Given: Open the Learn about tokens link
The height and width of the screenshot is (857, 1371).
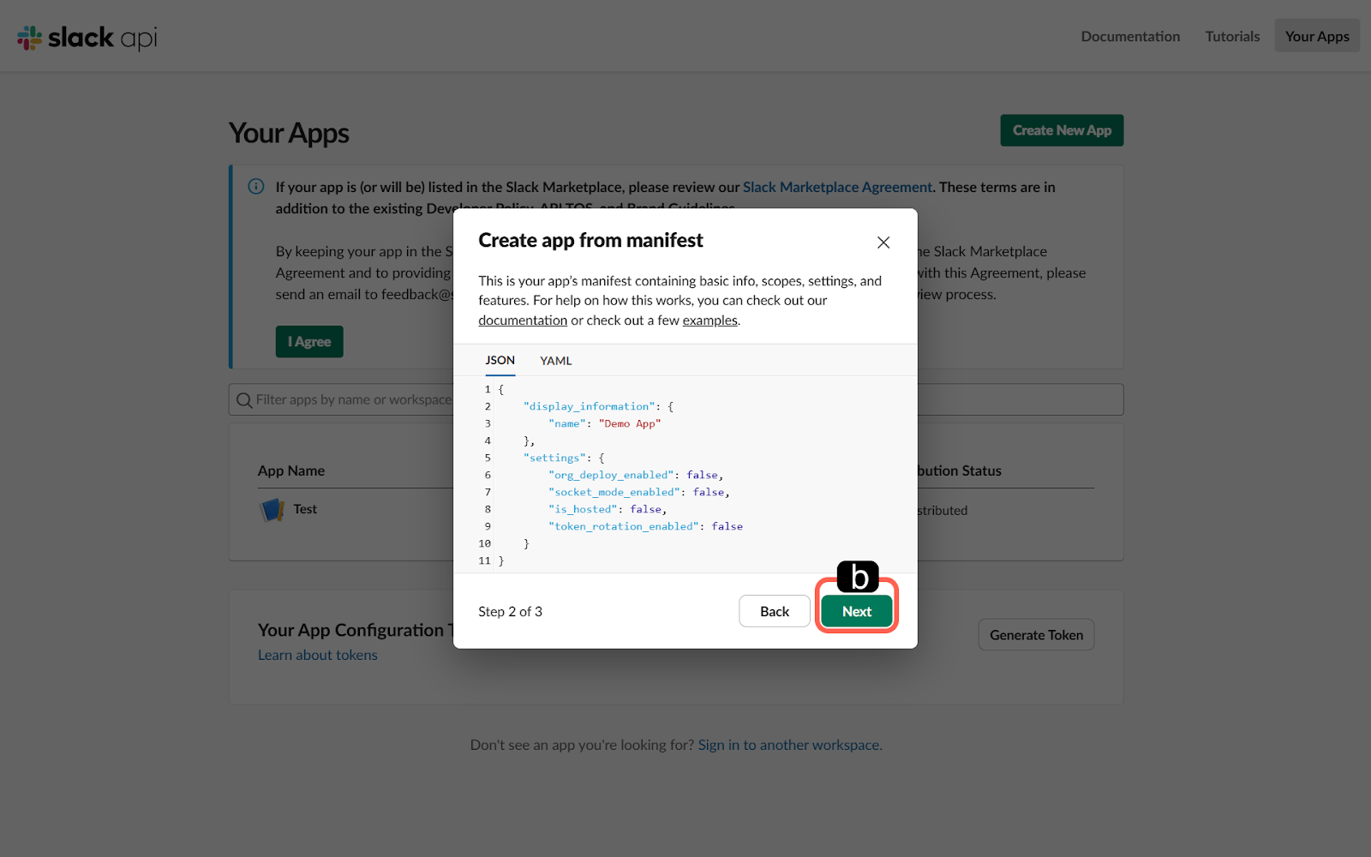Looking at the screenshot, I should pyautogui.click(x=317, y=655).
